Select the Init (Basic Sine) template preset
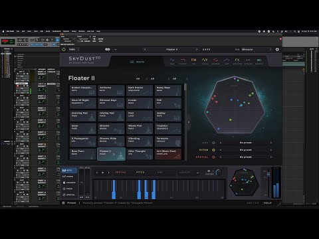 (x=168, y=154)
